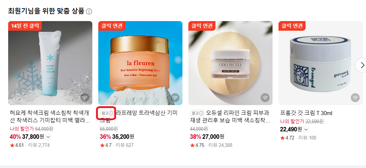Open 프롬갓 갓 크림 T 30ml title
The image size is (366, 168).
pyautogui.click(x=306, y=113)
